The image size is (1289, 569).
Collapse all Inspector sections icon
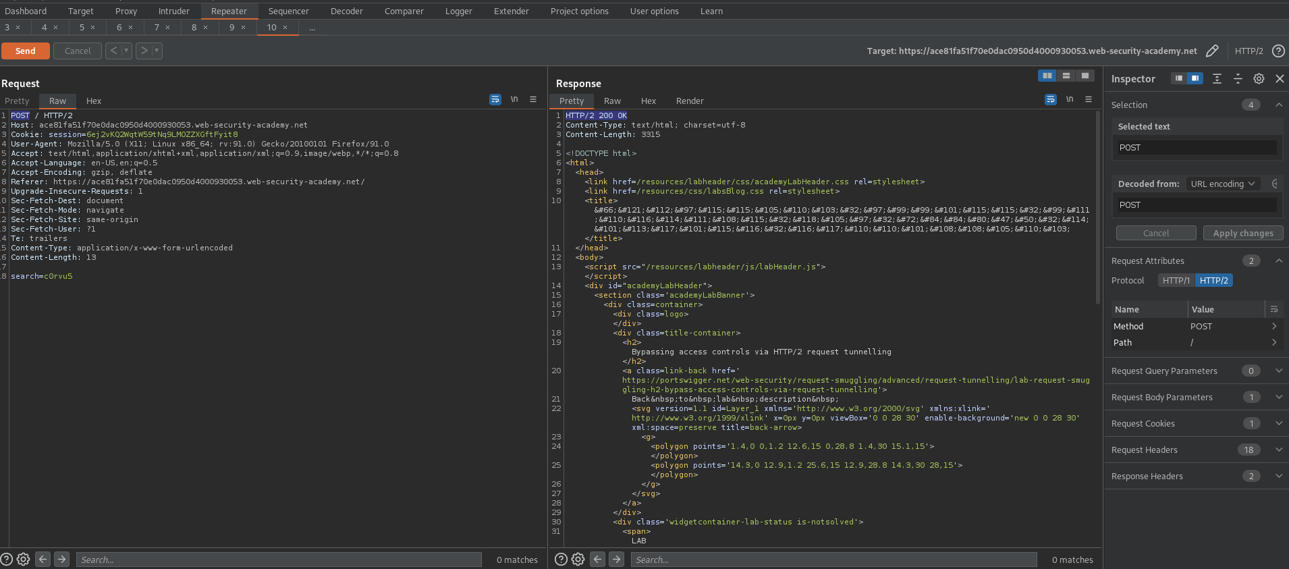click(1238, 79)
